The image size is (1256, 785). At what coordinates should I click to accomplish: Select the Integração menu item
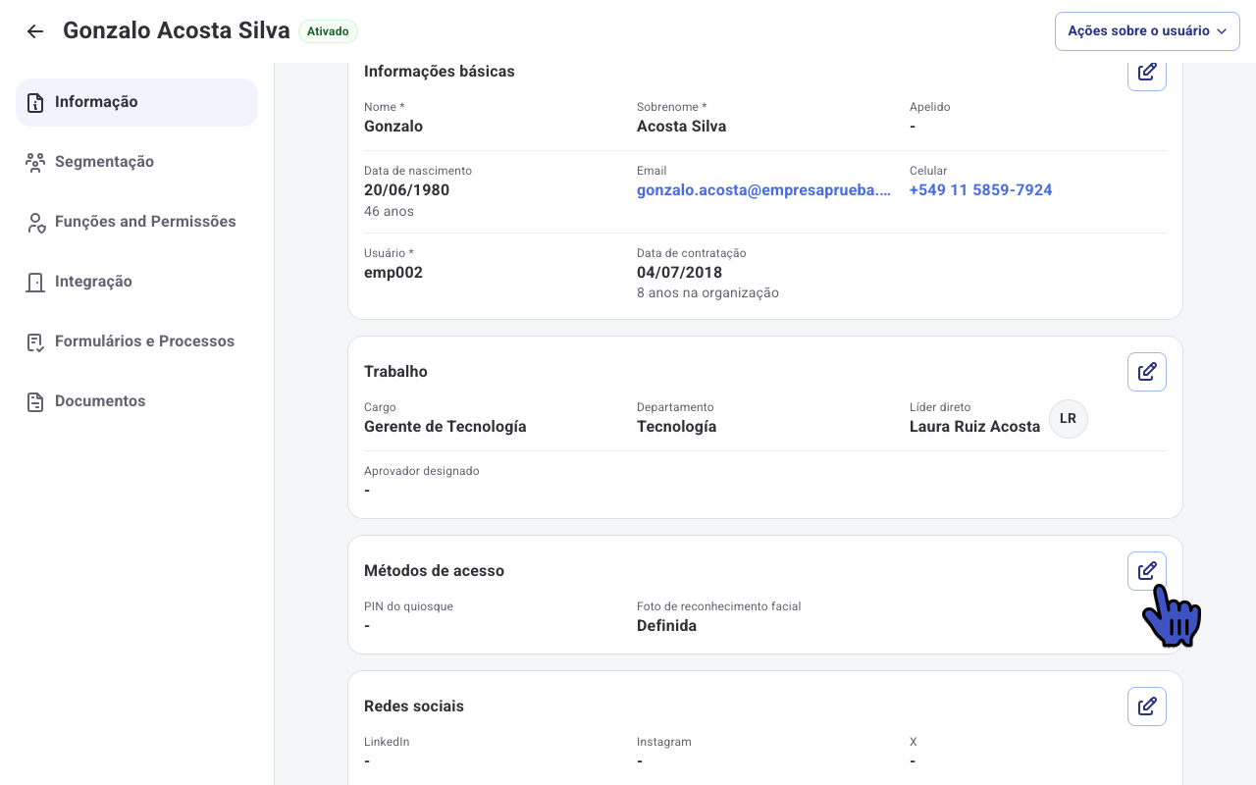coord(136,282)
